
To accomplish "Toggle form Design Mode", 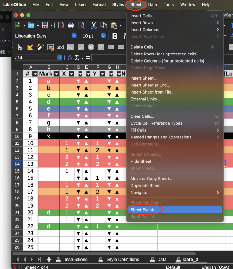I will click(x=30, y=47).
